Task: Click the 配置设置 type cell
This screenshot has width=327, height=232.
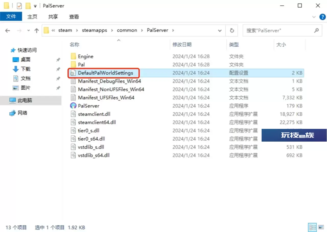Action: click(239, 73)
